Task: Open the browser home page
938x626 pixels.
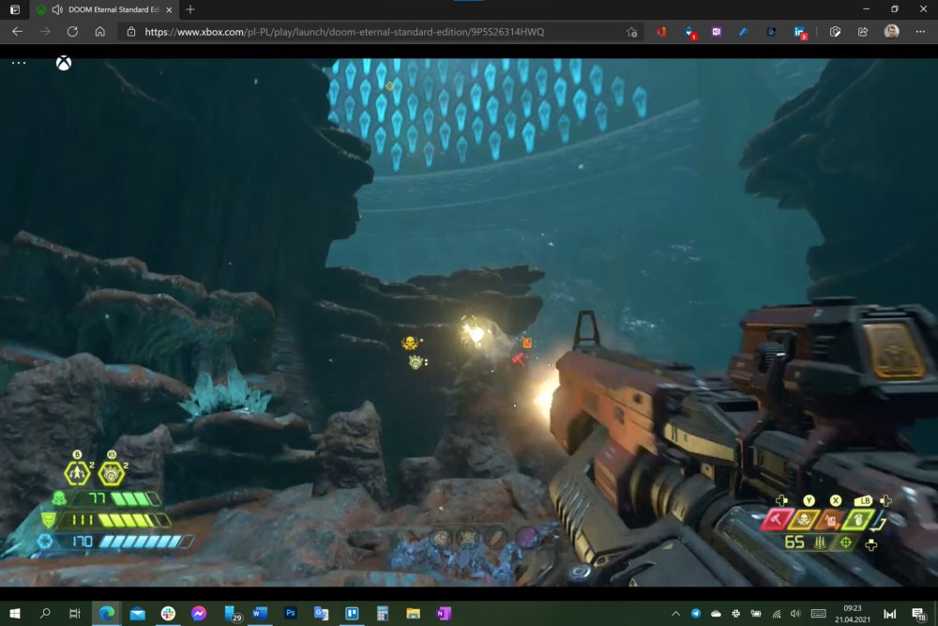Action: pos(100,32)
